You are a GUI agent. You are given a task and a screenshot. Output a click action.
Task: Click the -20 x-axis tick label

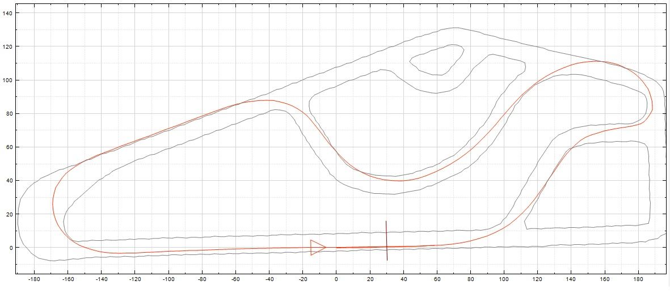point(302,280)
